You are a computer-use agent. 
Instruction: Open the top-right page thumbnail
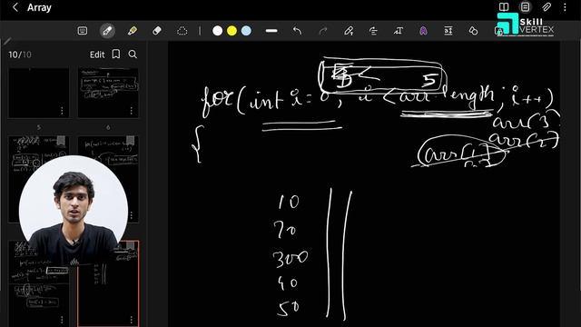coord(108,93)
